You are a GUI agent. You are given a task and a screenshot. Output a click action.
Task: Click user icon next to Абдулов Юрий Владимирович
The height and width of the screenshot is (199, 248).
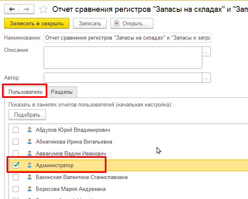[x=29, y=130]
